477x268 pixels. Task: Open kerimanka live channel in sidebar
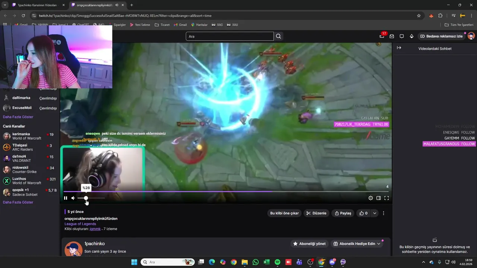click(30, 136)
